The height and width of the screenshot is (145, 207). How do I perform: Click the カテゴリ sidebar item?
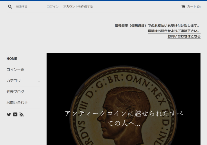coord(13,81)
